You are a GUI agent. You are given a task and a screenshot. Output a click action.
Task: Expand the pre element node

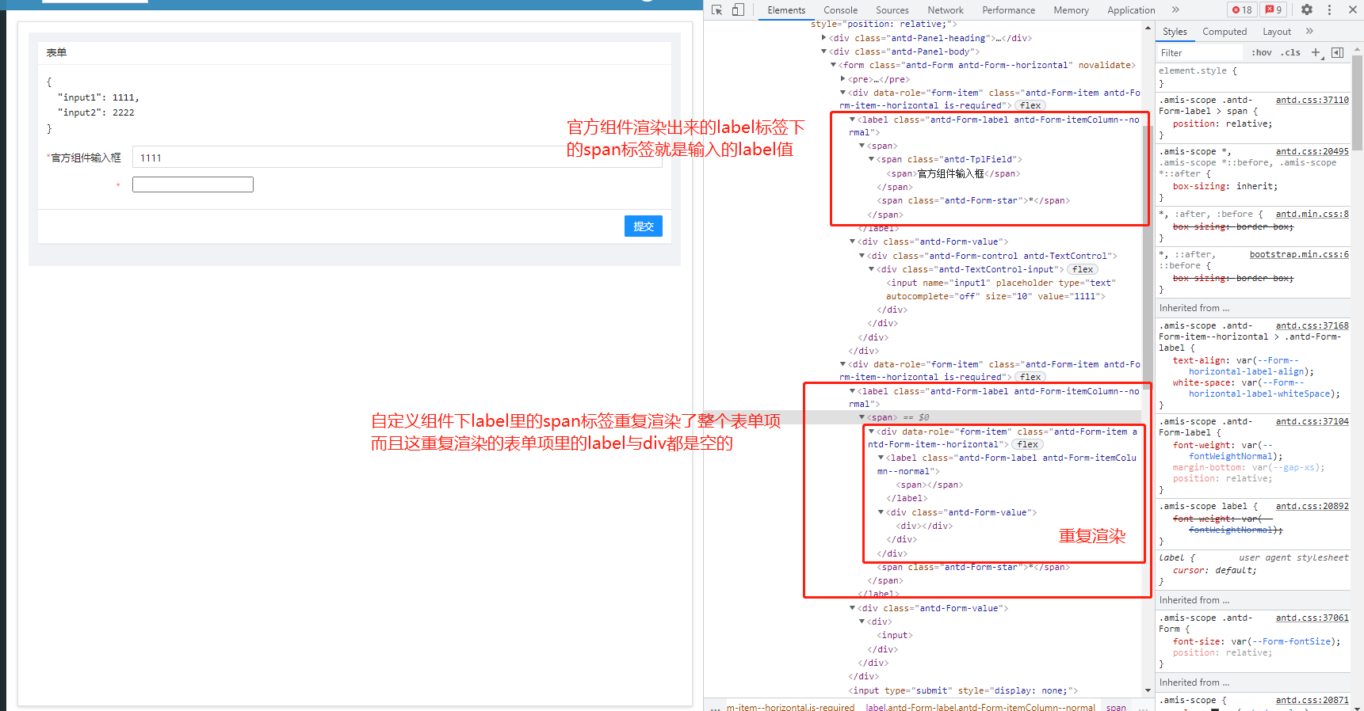coord(843,79)
